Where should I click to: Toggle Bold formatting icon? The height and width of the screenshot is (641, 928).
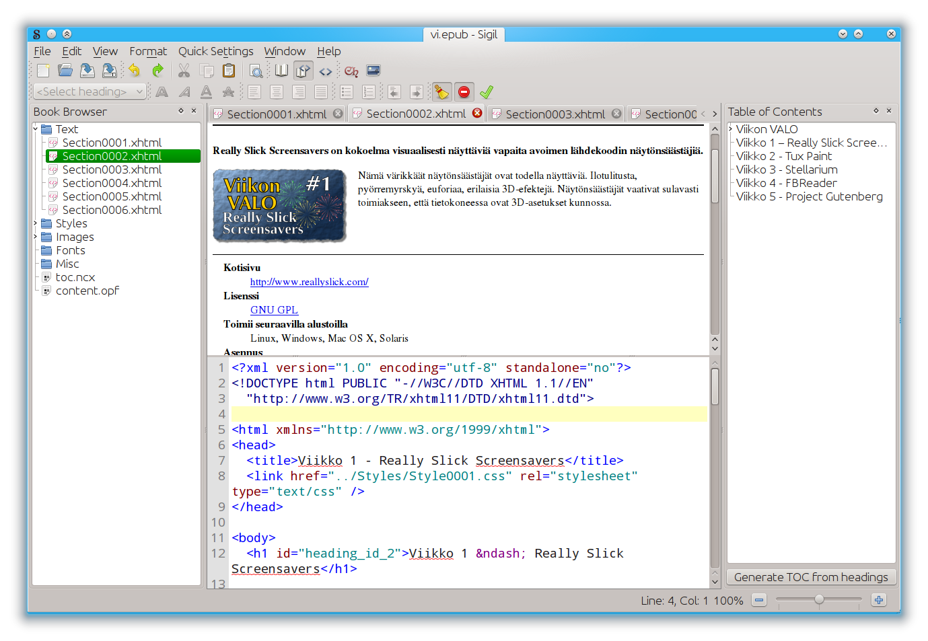[162, 92]
